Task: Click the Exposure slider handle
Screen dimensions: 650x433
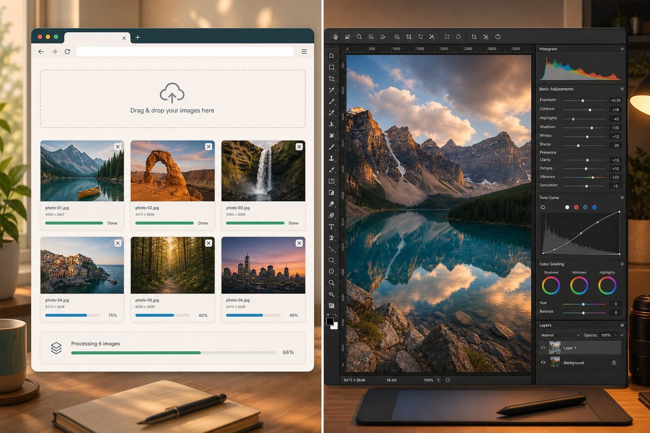Action: pyautogui.click(x=583, y=101)
